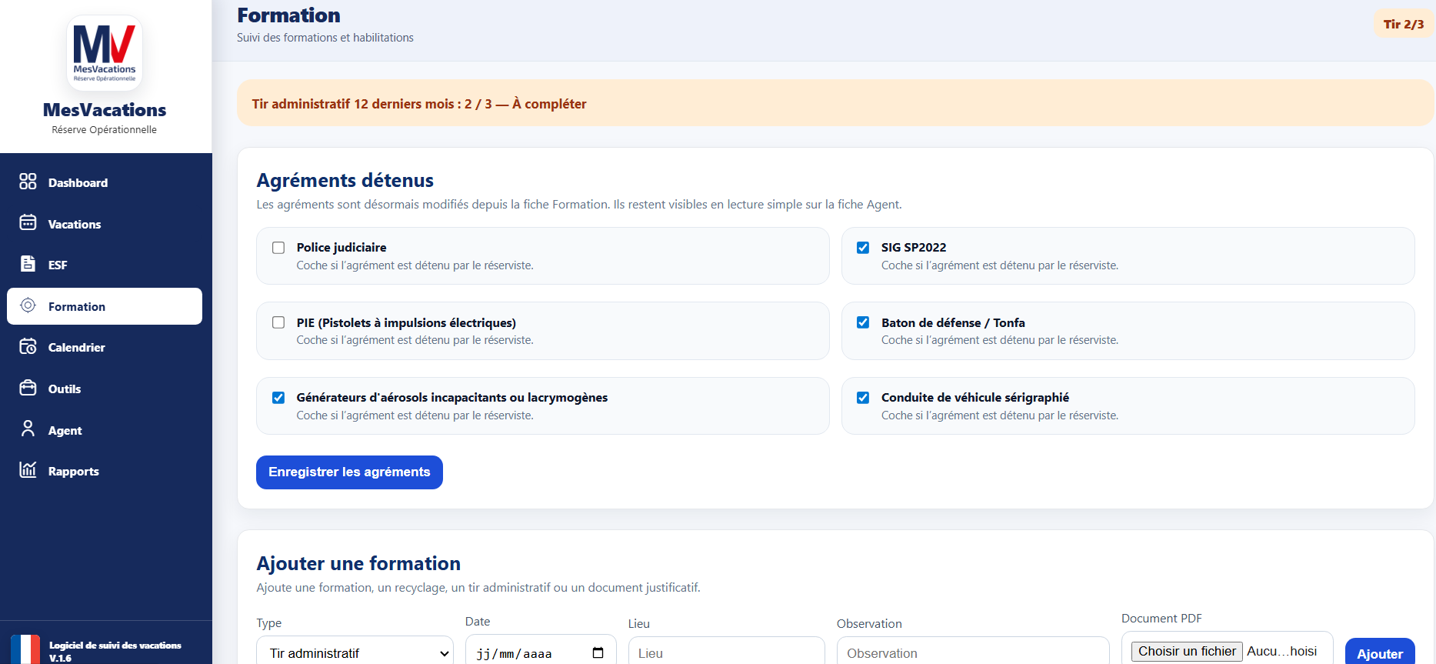
Task: Open date picker calendar icon
Action: point(598,653)
